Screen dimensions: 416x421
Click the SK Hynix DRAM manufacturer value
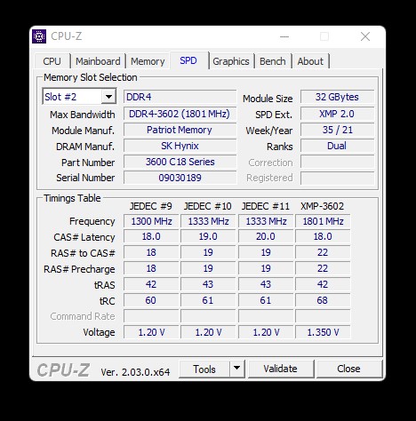180,146
